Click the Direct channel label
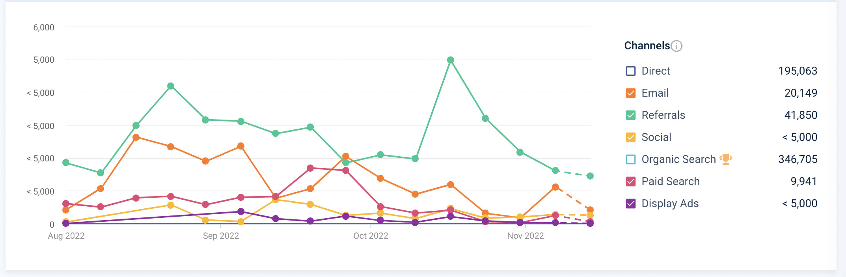This screenshot has width=846, height=277. 656,71
